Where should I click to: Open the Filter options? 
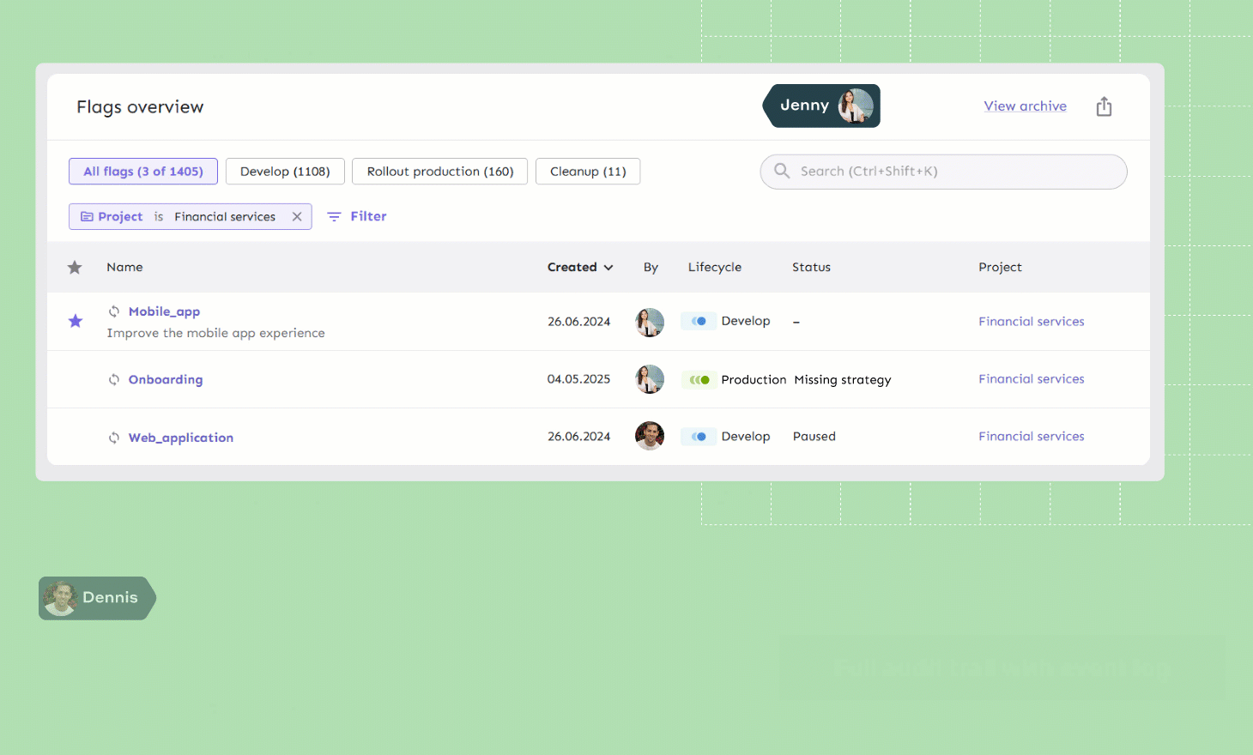tap(357, 216)
